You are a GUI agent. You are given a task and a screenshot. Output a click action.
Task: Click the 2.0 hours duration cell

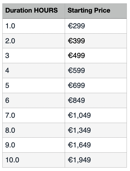(x=34, y=41)
